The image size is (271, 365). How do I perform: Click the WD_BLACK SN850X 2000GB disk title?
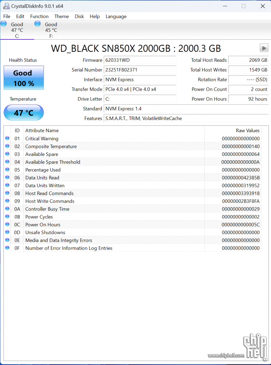point(136,48)
